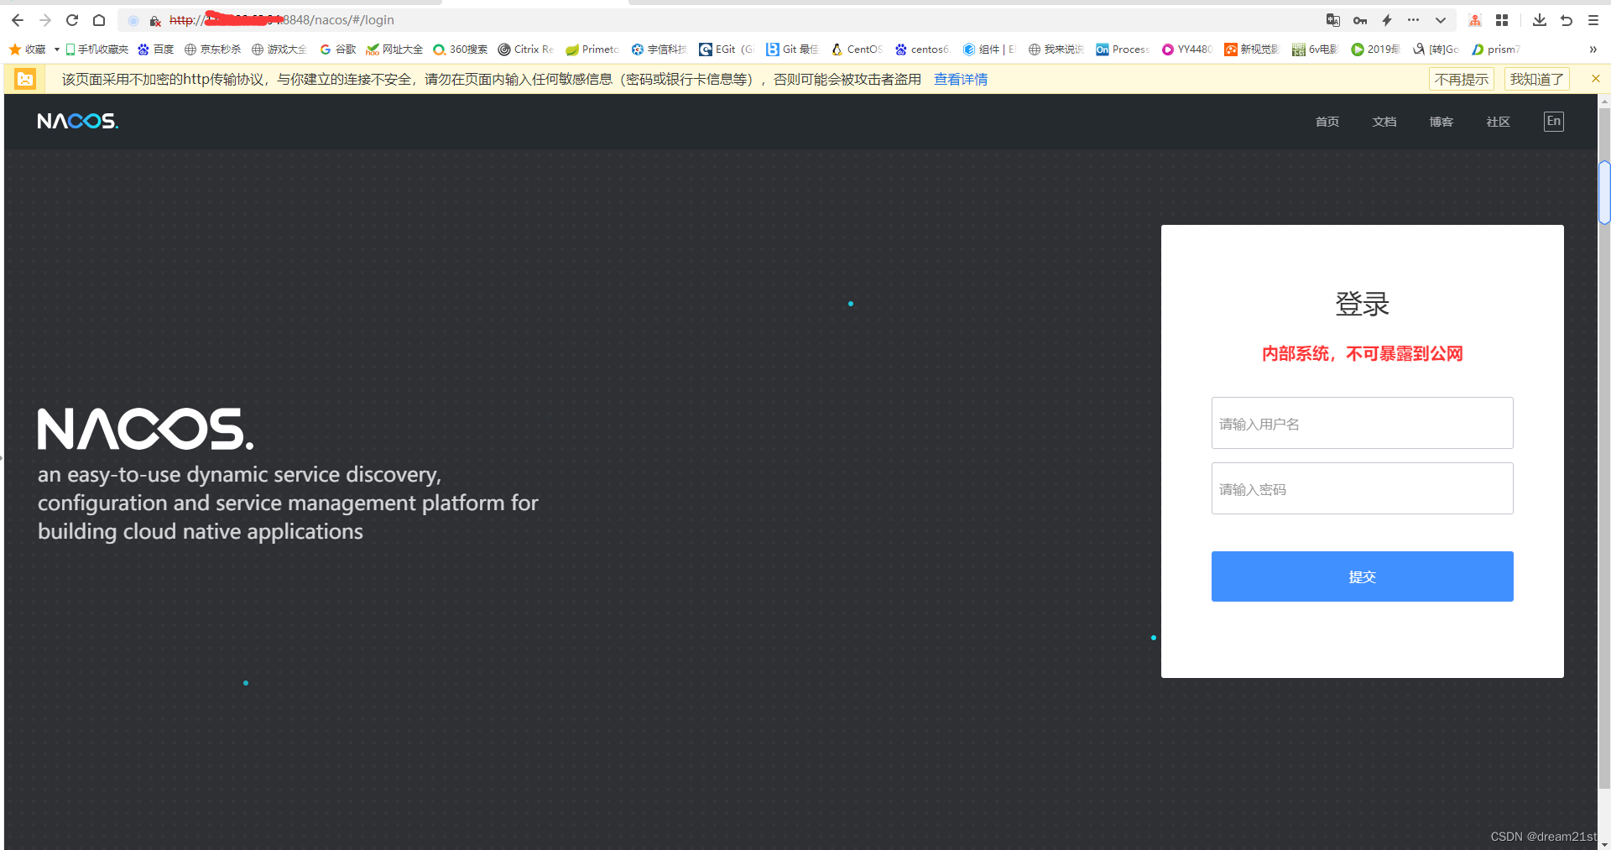1611x850 pixels.
Task: Switch language with En toggle
Action: click(x=1554, y=122)
